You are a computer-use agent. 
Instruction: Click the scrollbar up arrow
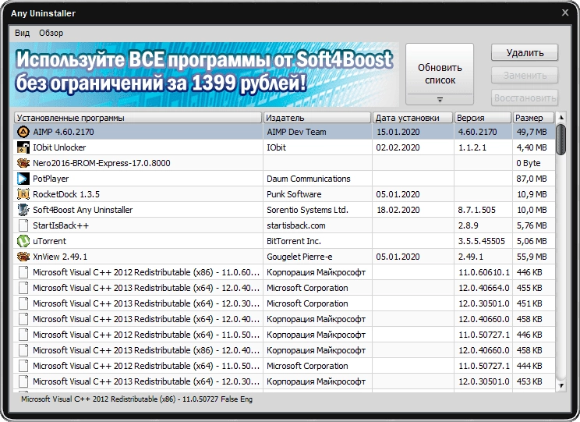[561, 117]
